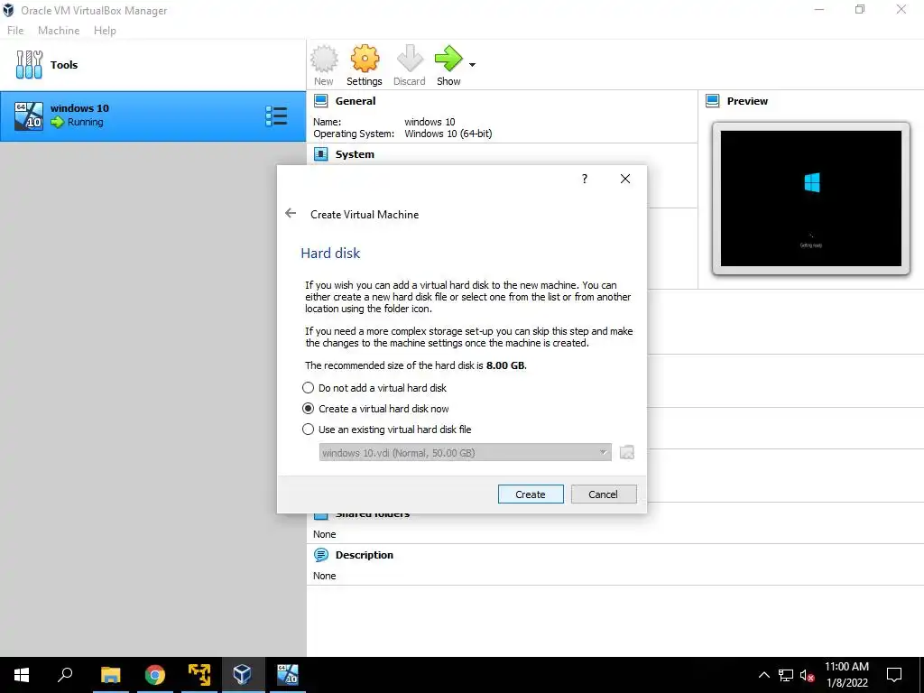This screenshot has height=693, width=924.
Task: Open the Help menu
Action: click(105, 31)
